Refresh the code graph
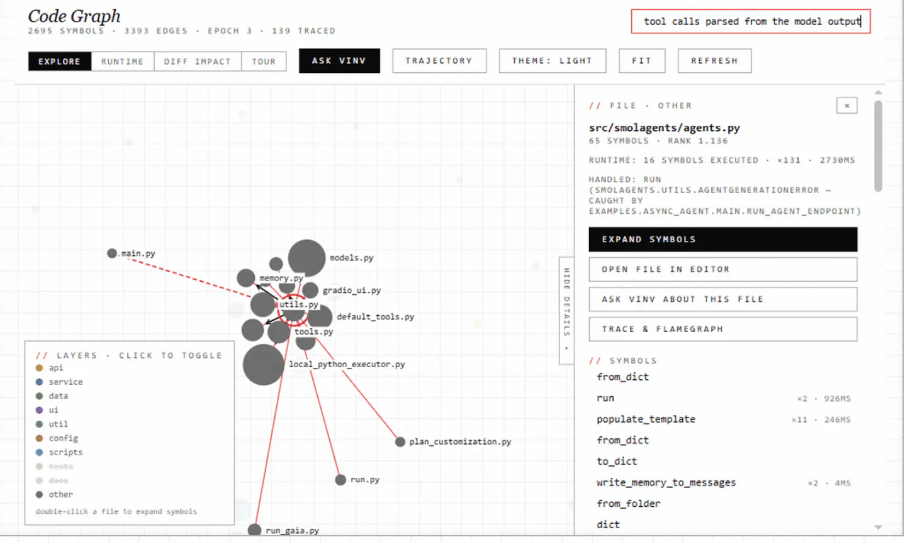The width and height of the screenshot is (905, 542). pyautogui.click(x=714, y=61)
